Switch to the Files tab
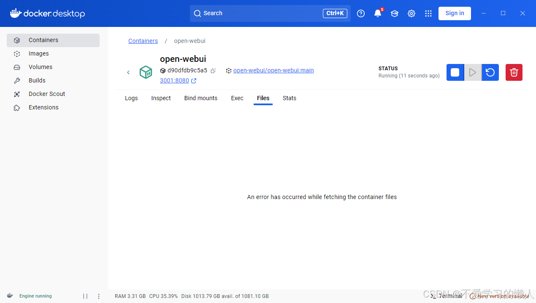This screenshot has height=303, width=536. pos(263,98)
